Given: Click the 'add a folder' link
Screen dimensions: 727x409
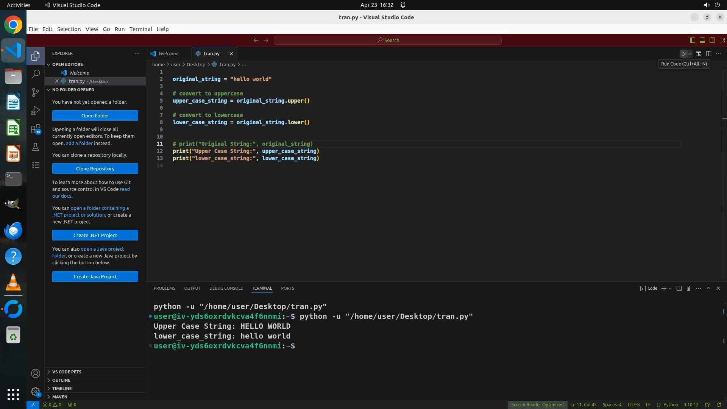Looking at the screenshot, I should 79,144.
